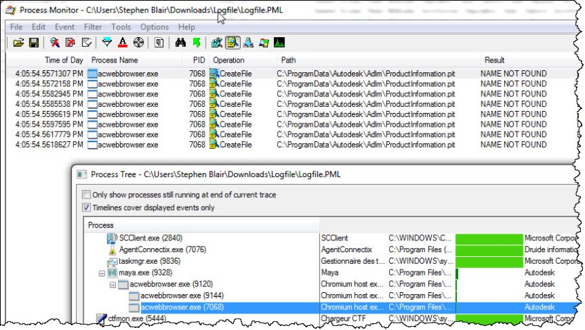Collapse the acwebbrowser.exe (9120) tree node
Viewport: 585px width, 330px height.
click(113, 285)
